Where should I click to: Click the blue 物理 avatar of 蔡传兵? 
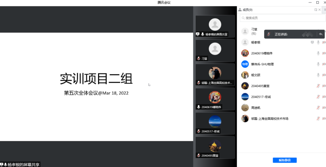[x=245, y=64]
